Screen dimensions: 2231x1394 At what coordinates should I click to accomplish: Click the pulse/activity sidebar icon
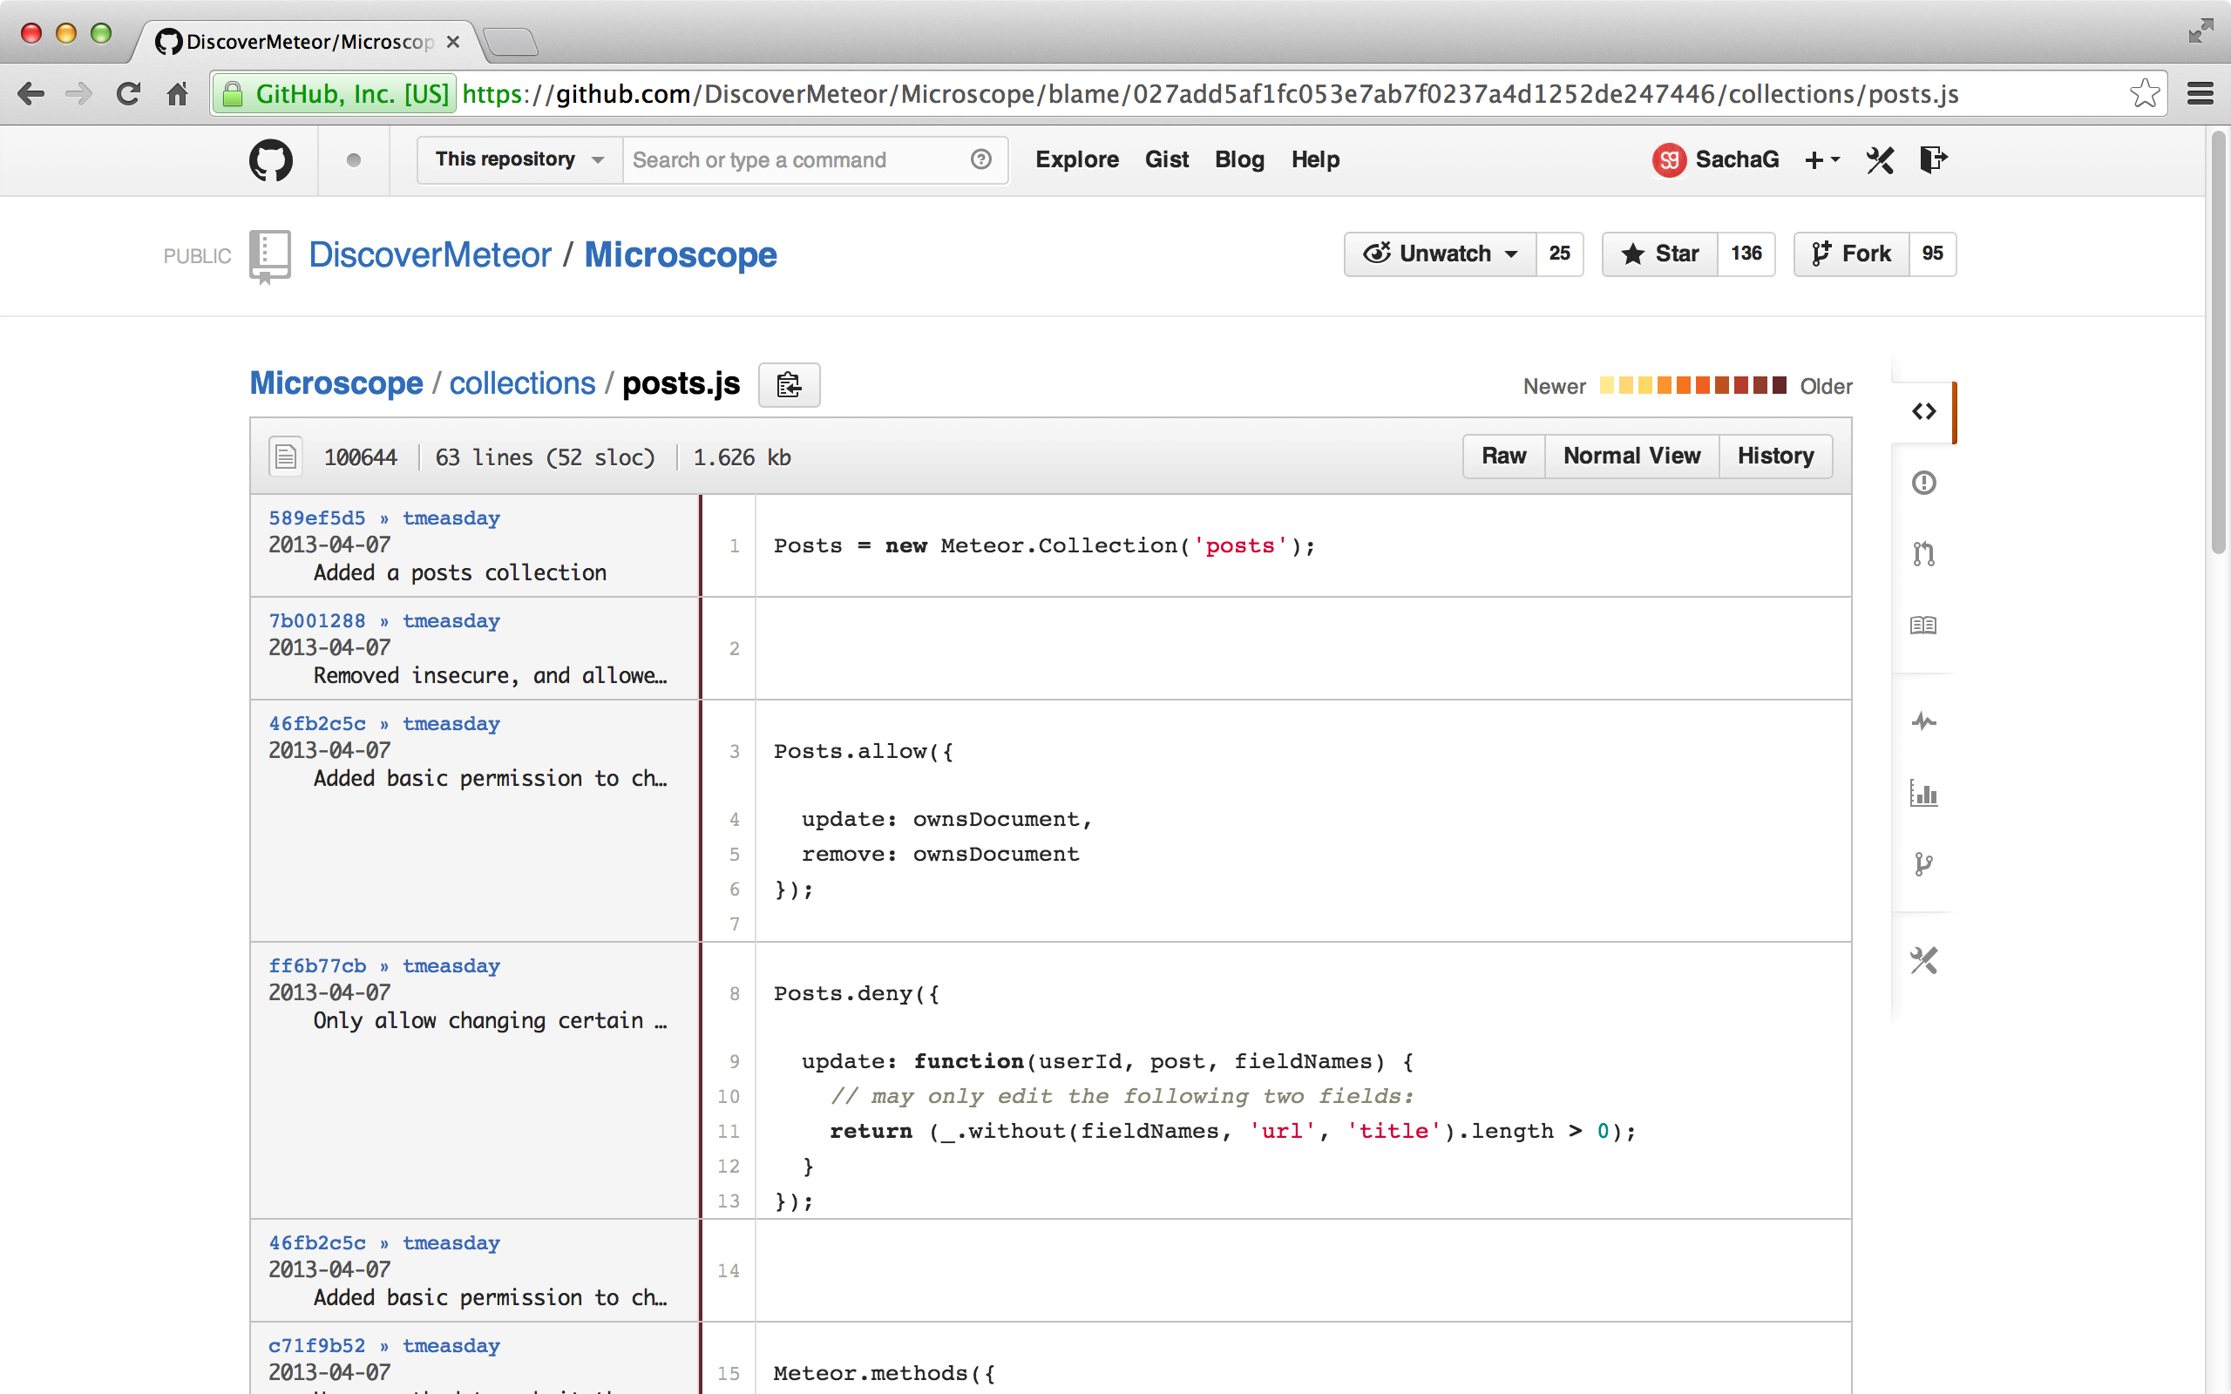(1924, 720)
